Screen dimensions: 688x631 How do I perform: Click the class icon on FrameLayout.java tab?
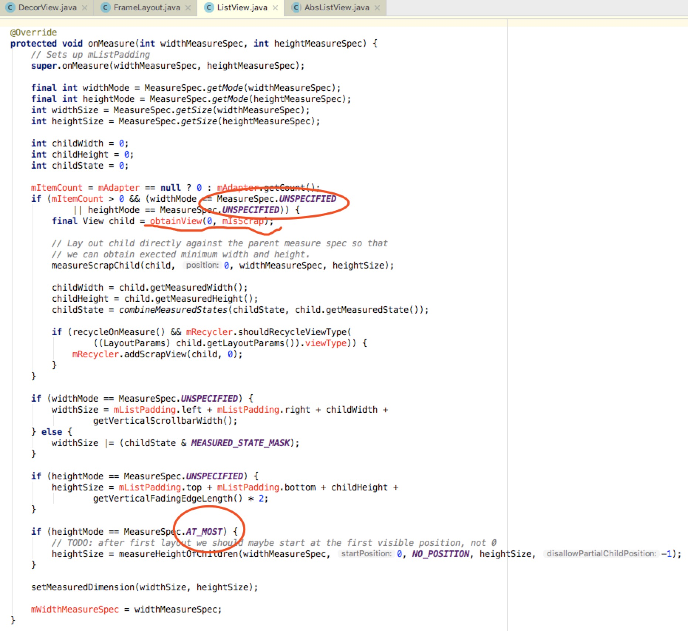pyautogui.click(x=106, y=7)
